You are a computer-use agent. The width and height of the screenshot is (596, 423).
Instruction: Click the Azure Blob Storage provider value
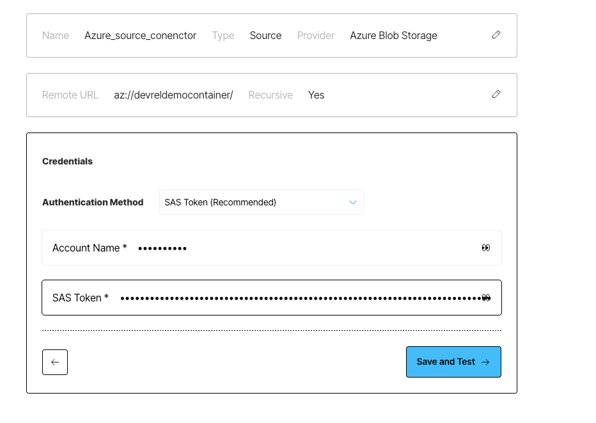(x=393, y=35)
